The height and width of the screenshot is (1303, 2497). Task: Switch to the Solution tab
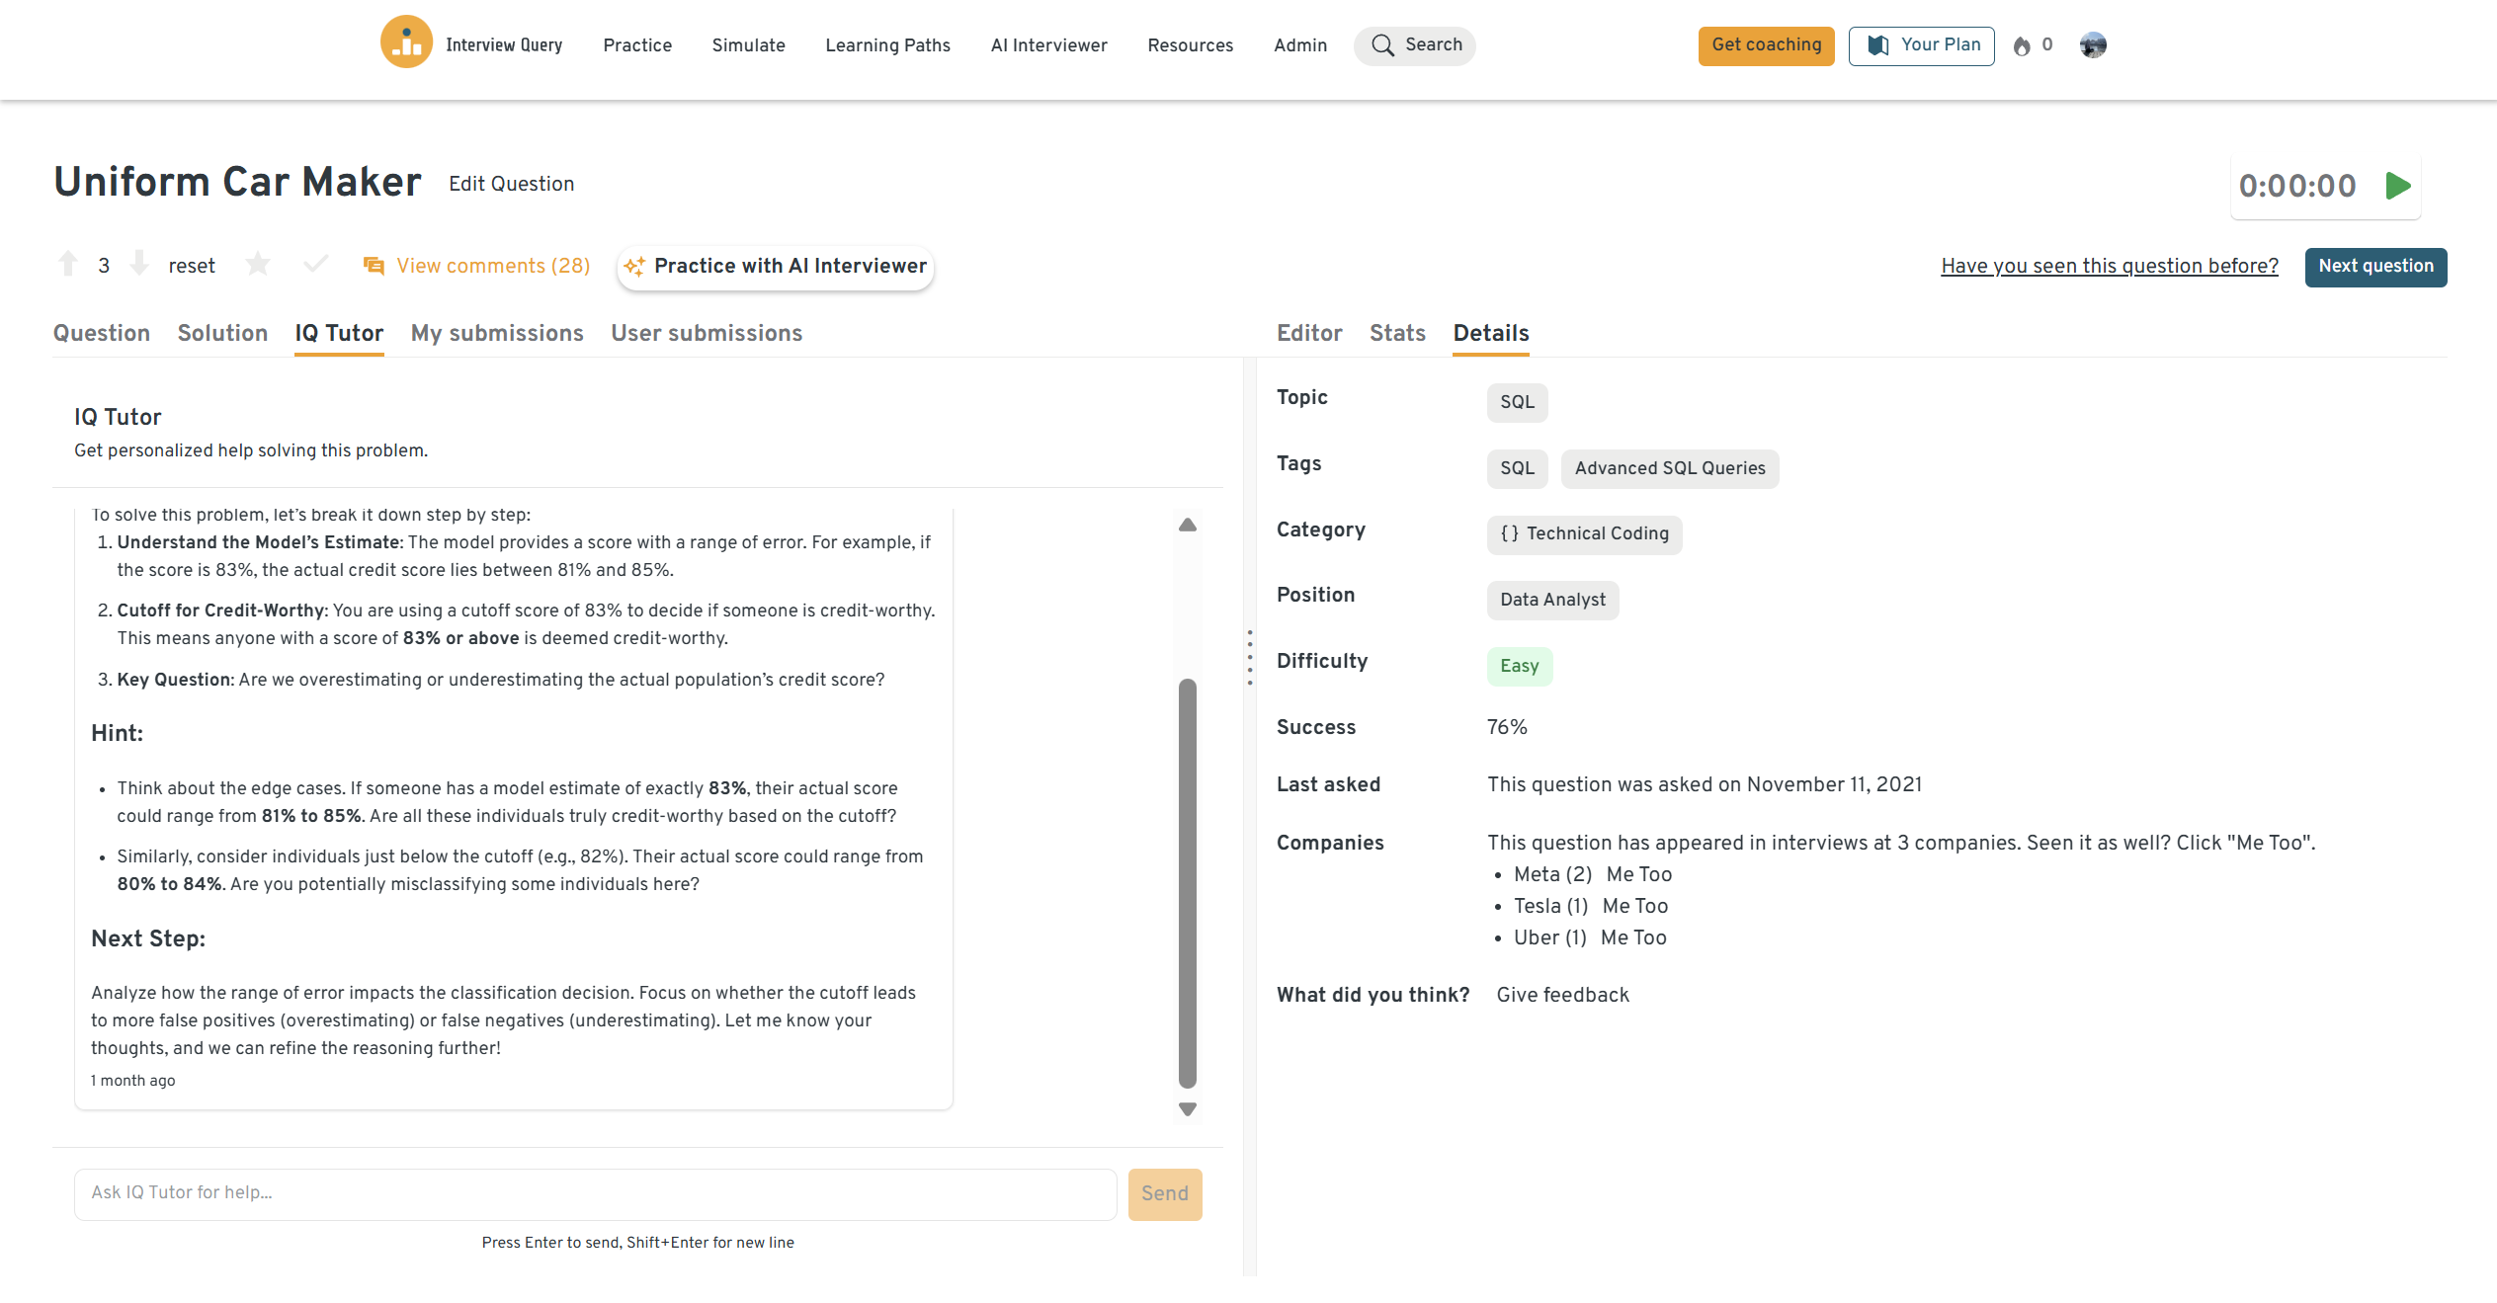click(x=222, y=333)
